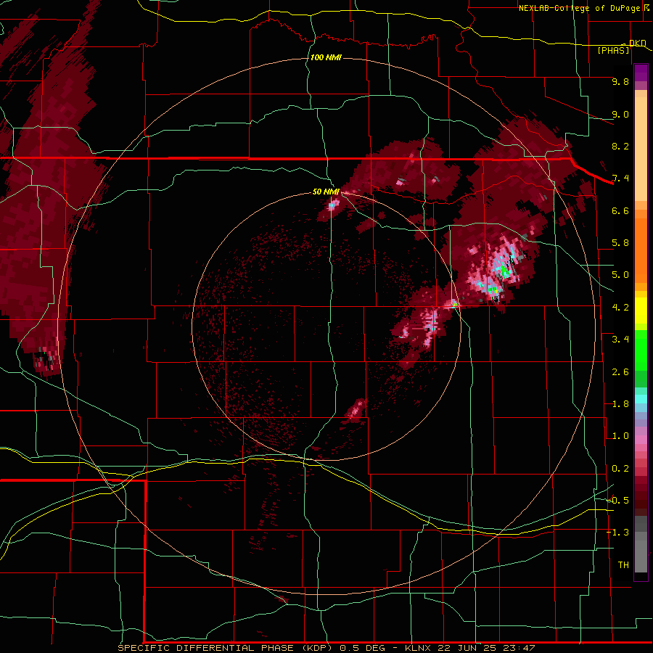The image size is (653, 653).
Task: Click the '100 NMI' range ring label
Action: point(326,57)
